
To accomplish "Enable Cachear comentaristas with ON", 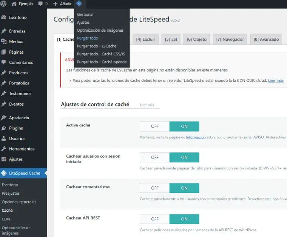I will [184, 188].
